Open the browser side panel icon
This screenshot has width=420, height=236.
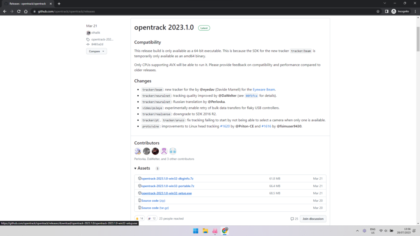386,11
